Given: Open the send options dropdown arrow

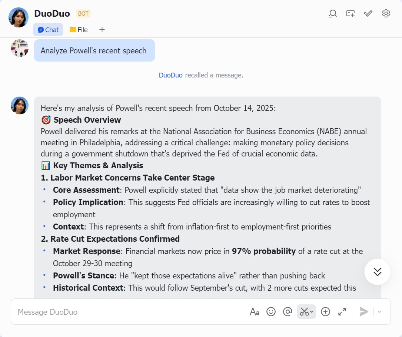Looking at the screenshot, I should tap(379, 312).
